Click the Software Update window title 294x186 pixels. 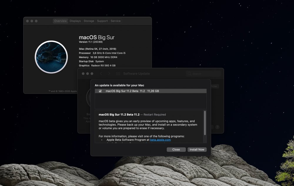(136, 74)
